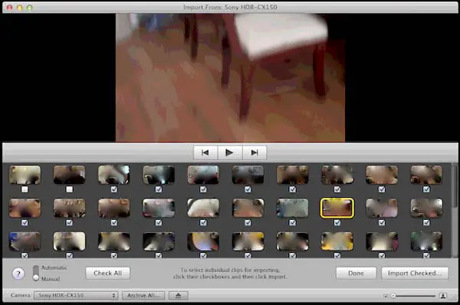Uncheck the third clip's checkbox in row one
This screenshot has width=460, height=305.
pyautogui.click(x=114, y=189)
